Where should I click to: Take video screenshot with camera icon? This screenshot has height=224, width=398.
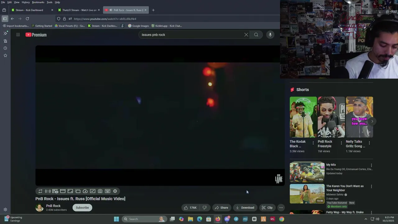pyautogui.click(x=100, y=191)
